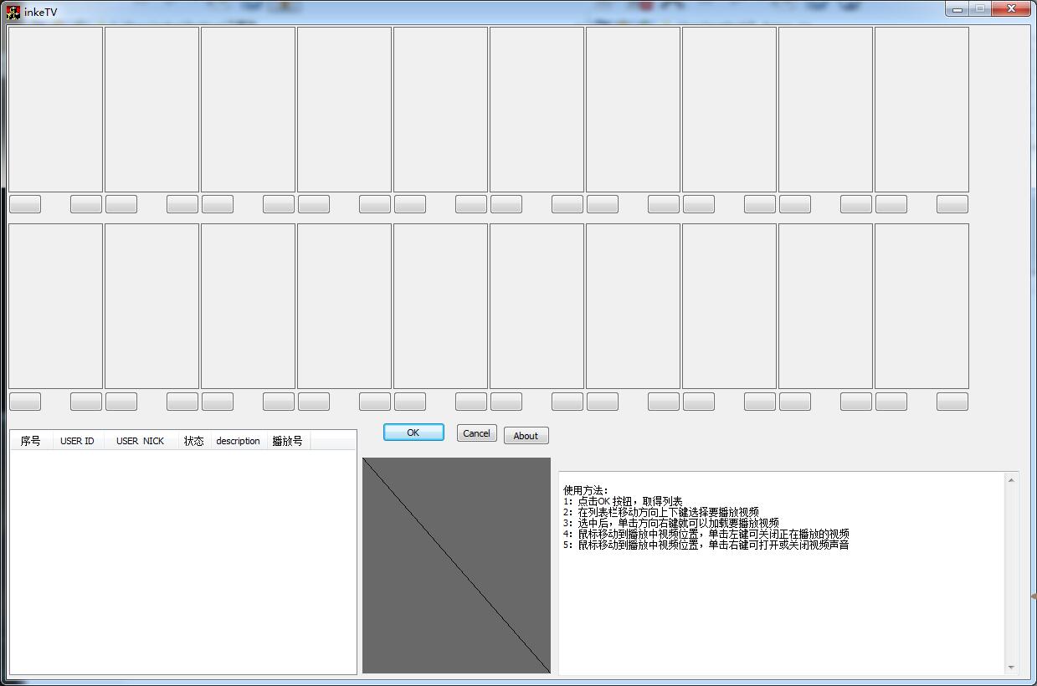This screenshot has height=686, width=1037.
Task: Click the USER ID column header
Action: click(x=77, y=441)
